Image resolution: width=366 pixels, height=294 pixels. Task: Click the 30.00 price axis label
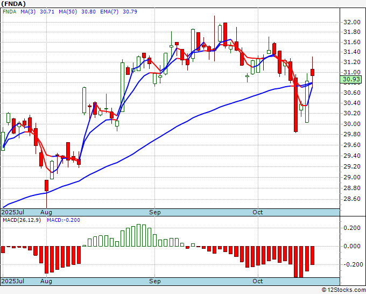point(352,124)
